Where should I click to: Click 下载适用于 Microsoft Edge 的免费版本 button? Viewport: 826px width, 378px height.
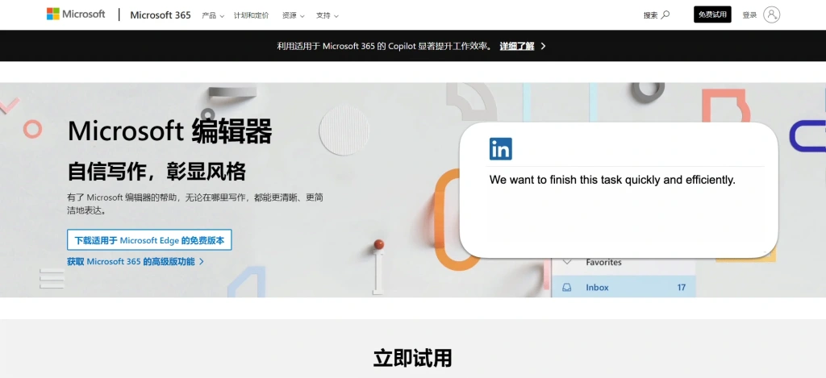pyautogui.click(x=149, y=240)
